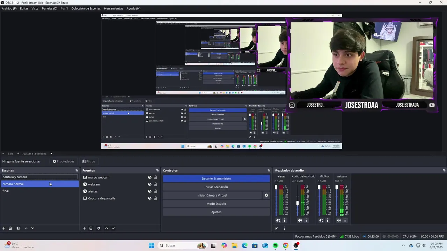Screen dimensions: 447x251
Task: Open virtual camera settings gear
Action: coord(266,195)
